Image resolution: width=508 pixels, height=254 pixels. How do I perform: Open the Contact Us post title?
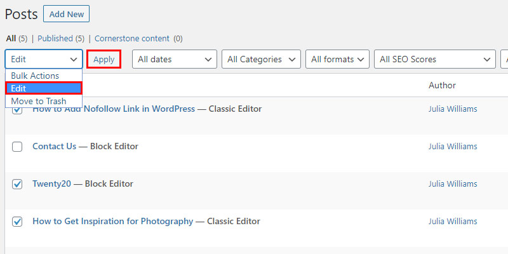[x=55, y=146]
